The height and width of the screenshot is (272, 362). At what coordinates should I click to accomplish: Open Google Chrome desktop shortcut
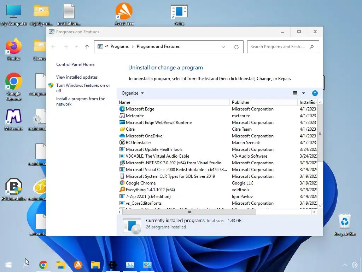coord(14,87)
